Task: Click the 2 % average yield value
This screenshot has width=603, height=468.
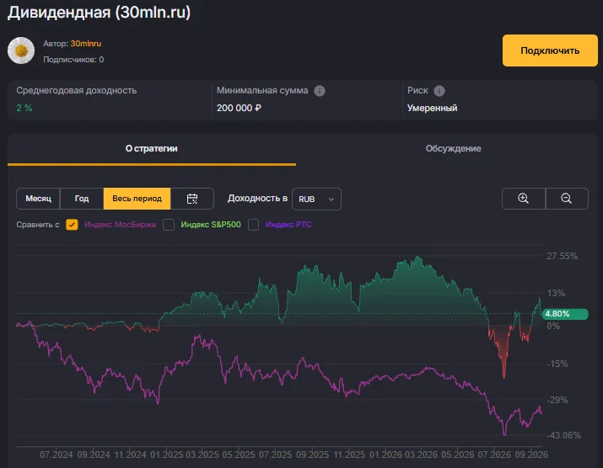Action: tap(24, 108)
